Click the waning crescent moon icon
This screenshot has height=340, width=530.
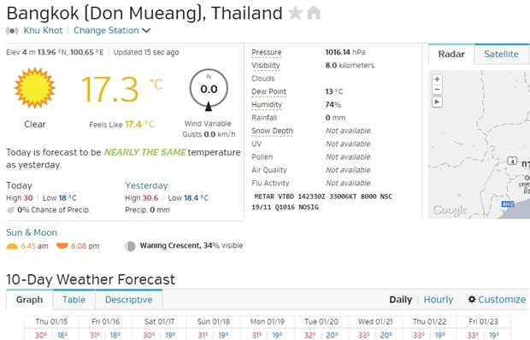coord(130,246)
